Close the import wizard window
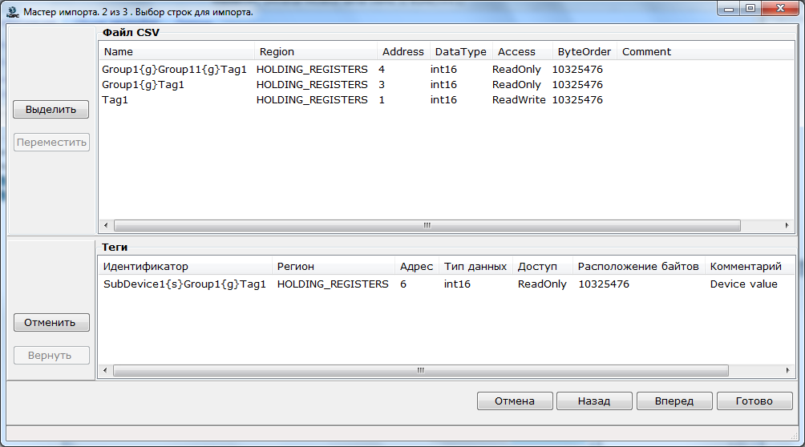This screenshot has height=447, width=805. pos(780,8)
